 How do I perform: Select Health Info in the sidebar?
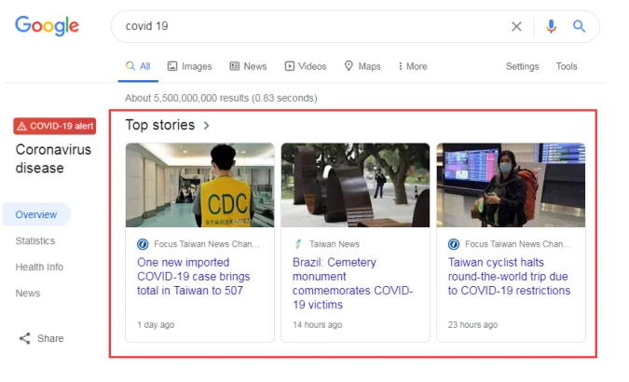pos(39,266)
